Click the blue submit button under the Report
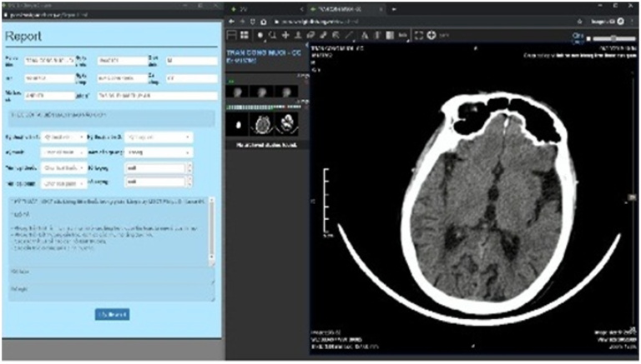This screenshot has height=364, width=641. [x=113, y=314]
